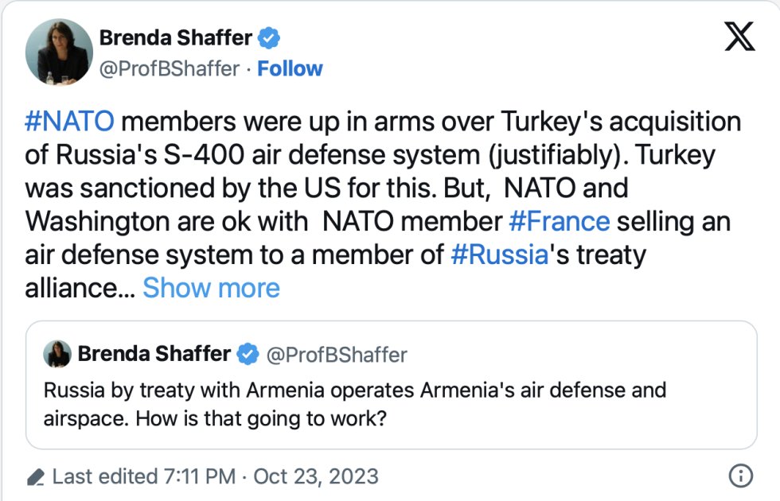
Task: Open the X logo link
Action: (739, 37)
